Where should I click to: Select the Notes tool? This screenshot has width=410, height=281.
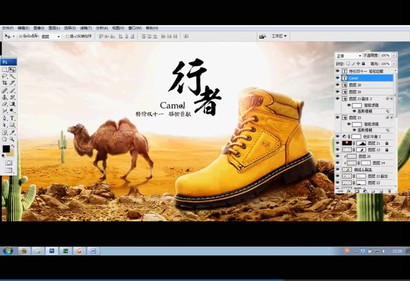(x=5, y=132)
